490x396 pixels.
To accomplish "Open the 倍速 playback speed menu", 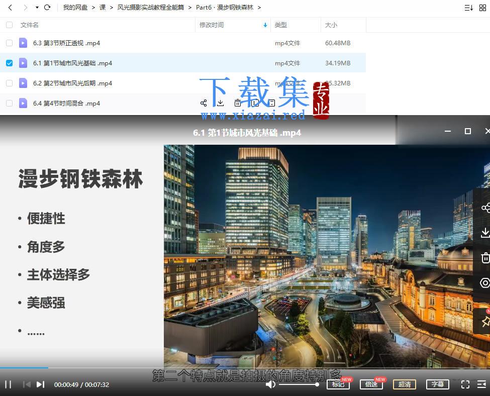I will (x=371, y=384).
